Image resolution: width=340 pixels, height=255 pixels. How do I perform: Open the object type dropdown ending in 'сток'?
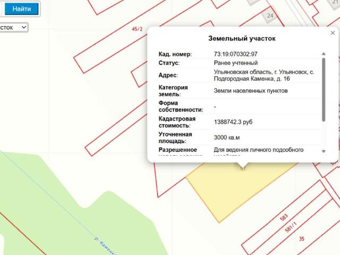(13, 28)
